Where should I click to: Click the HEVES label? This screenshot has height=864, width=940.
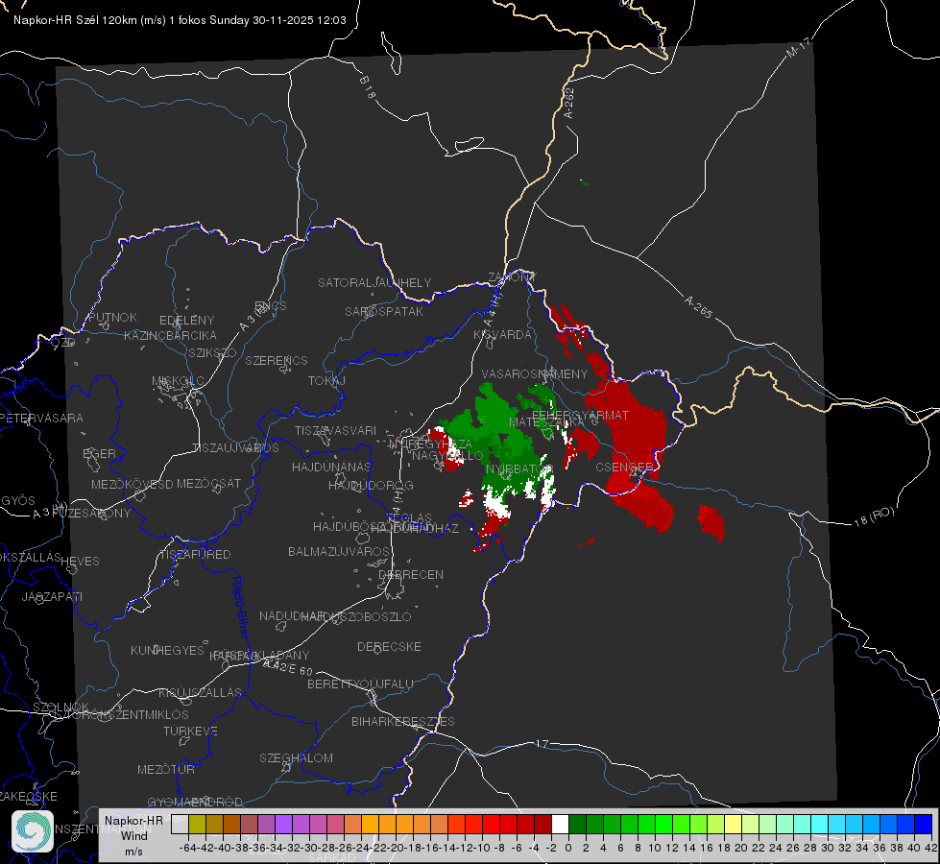coord(80,562)
